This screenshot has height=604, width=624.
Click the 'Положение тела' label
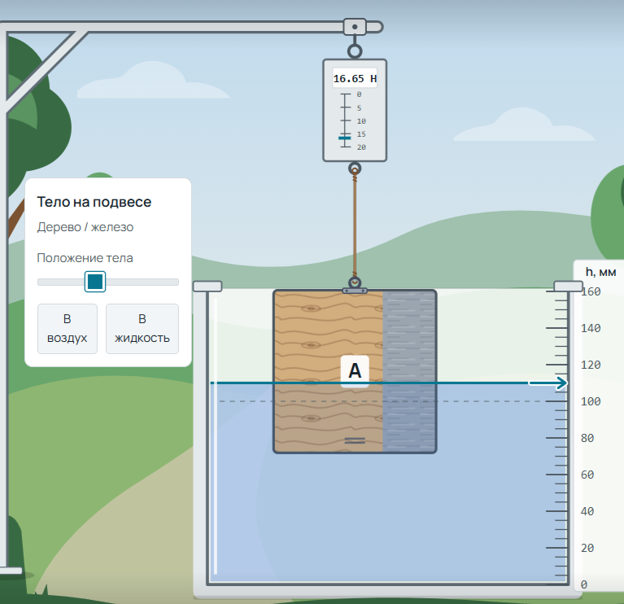coord(85,258)
